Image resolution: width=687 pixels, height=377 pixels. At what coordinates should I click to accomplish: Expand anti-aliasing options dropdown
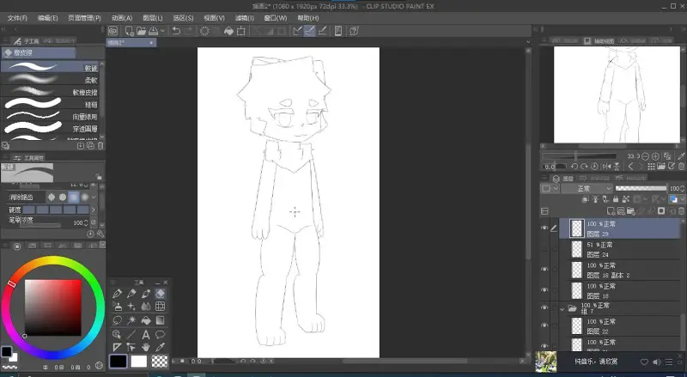pos(94,198)
